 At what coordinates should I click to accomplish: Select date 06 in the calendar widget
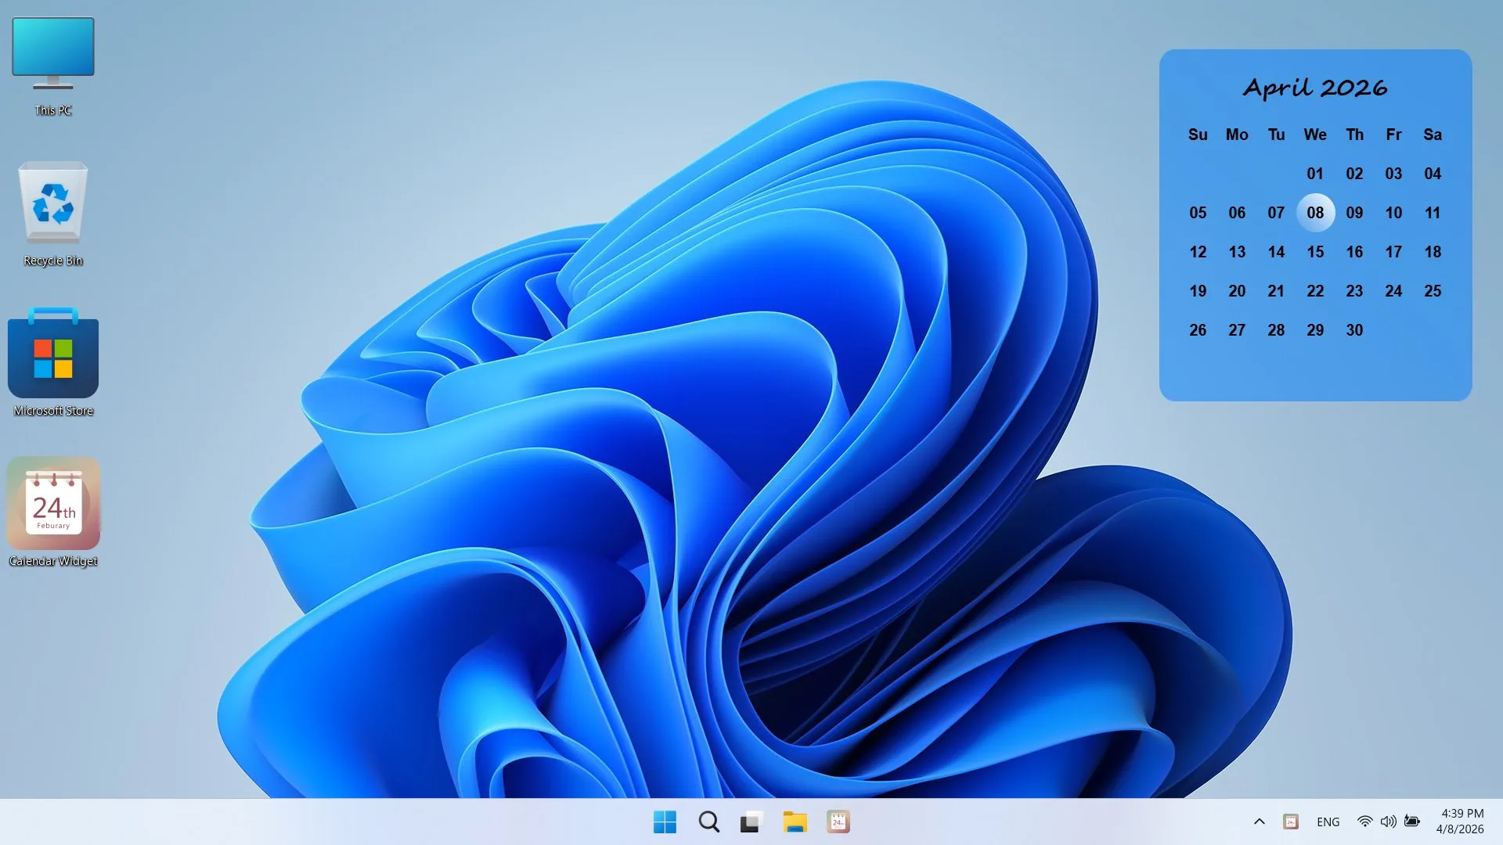click(1237, 213)
